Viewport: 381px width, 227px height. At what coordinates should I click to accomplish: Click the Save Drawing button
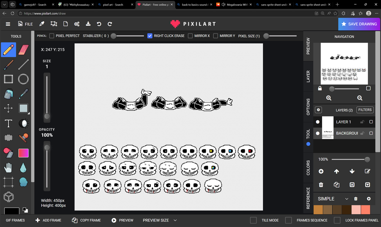click(x=359, y=24)
